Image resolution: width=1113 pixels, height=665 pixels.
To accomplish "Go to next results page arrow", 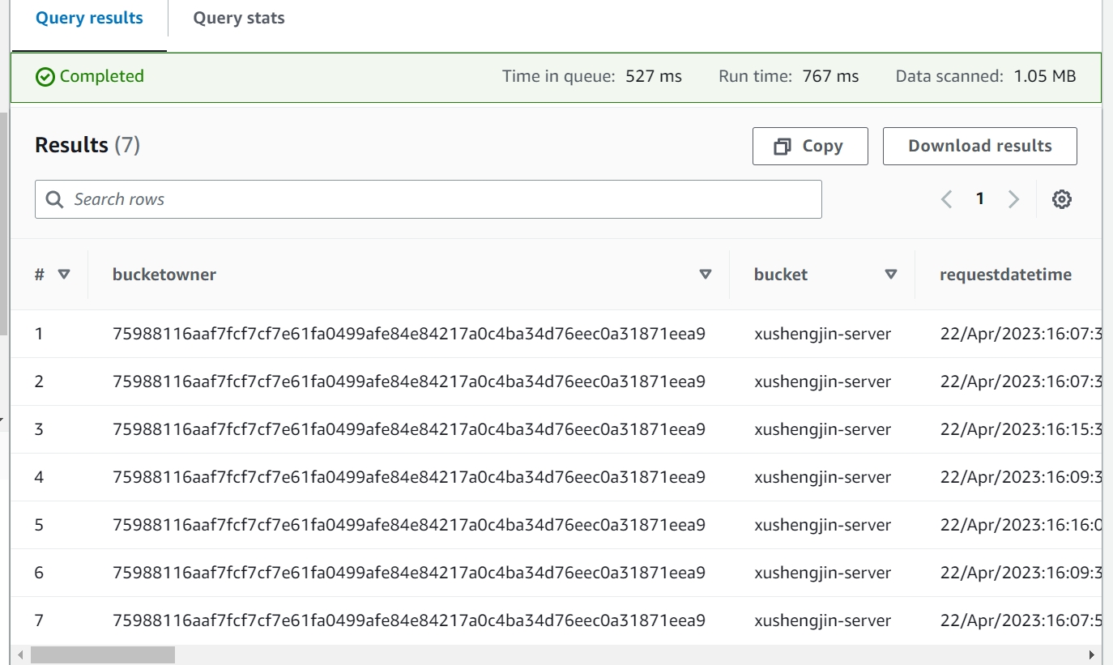I will tap(1013, 199).
